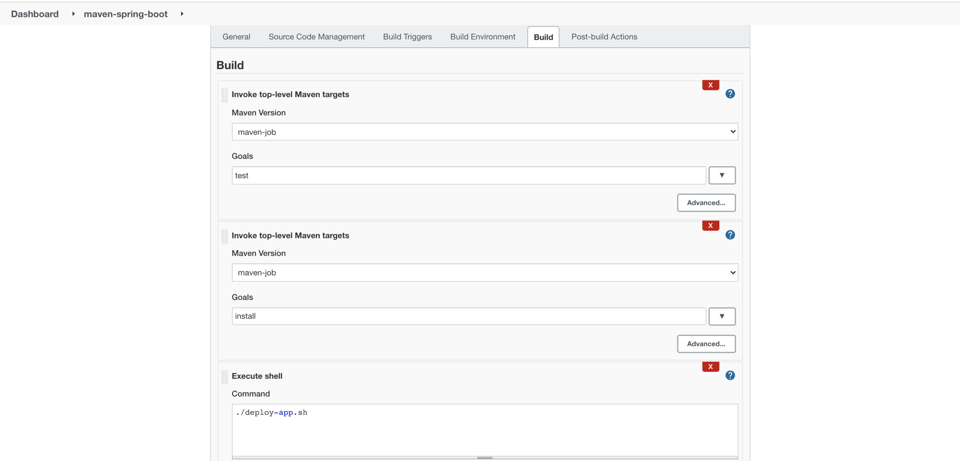Remove the second Invoke Maven targets step
The width and height of the screenshot is (960, 461).
click(710, 226)
